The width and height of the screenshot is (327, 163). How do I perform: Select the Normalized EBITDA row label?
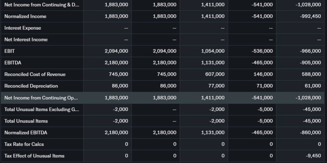(26, 132)
